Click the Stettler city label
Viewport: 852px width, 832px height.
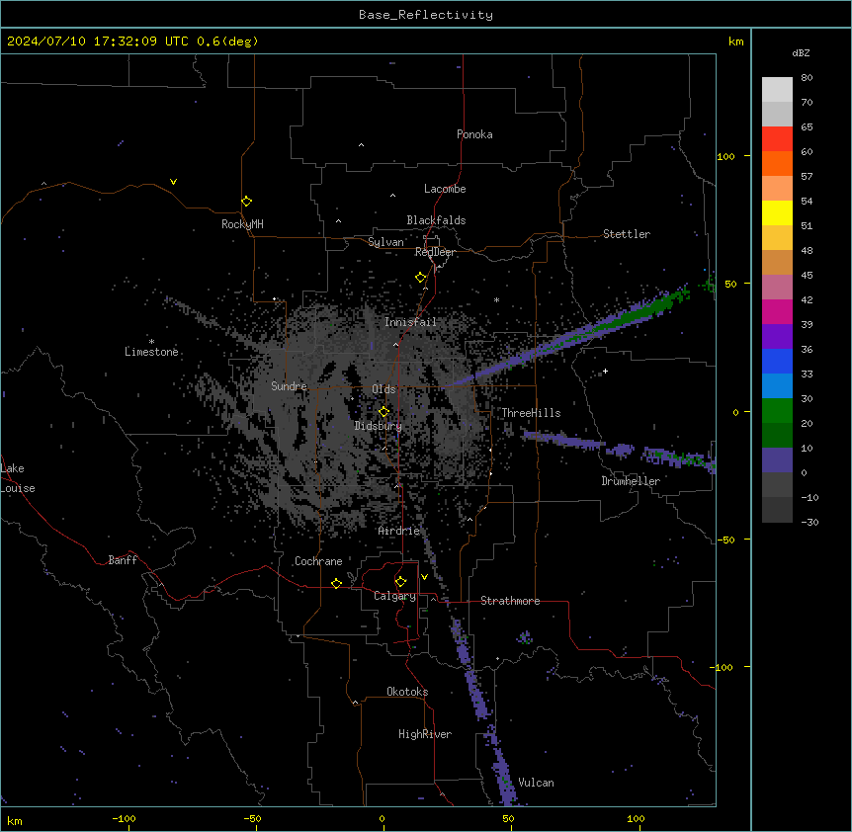pyautogui.click(x=626, y=234)
